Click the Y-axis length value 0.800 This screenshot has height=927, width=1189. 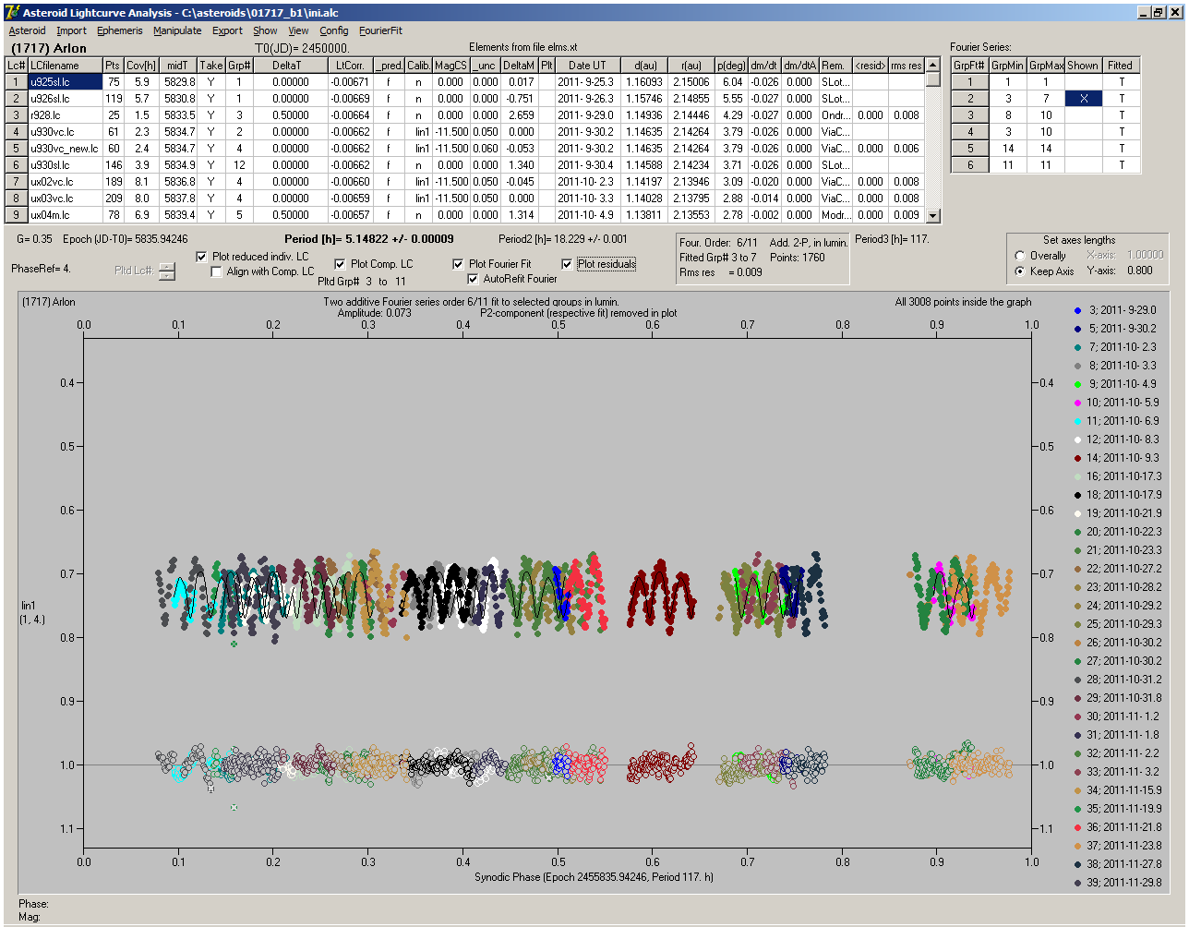1140,271
